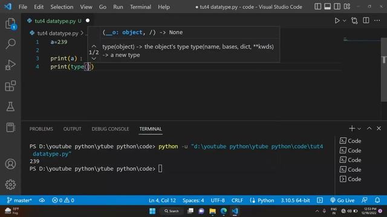Image resolution: width=387 pixels, height=217 pixels.
Task: Show previous signature in hint popup
Action: tap(94, 46)
